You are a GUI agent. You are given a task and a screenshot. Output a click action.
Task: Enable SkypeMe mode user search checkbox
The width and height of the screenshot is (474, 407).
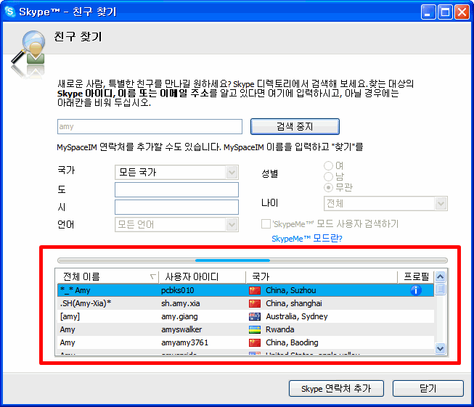click(266, 224)
